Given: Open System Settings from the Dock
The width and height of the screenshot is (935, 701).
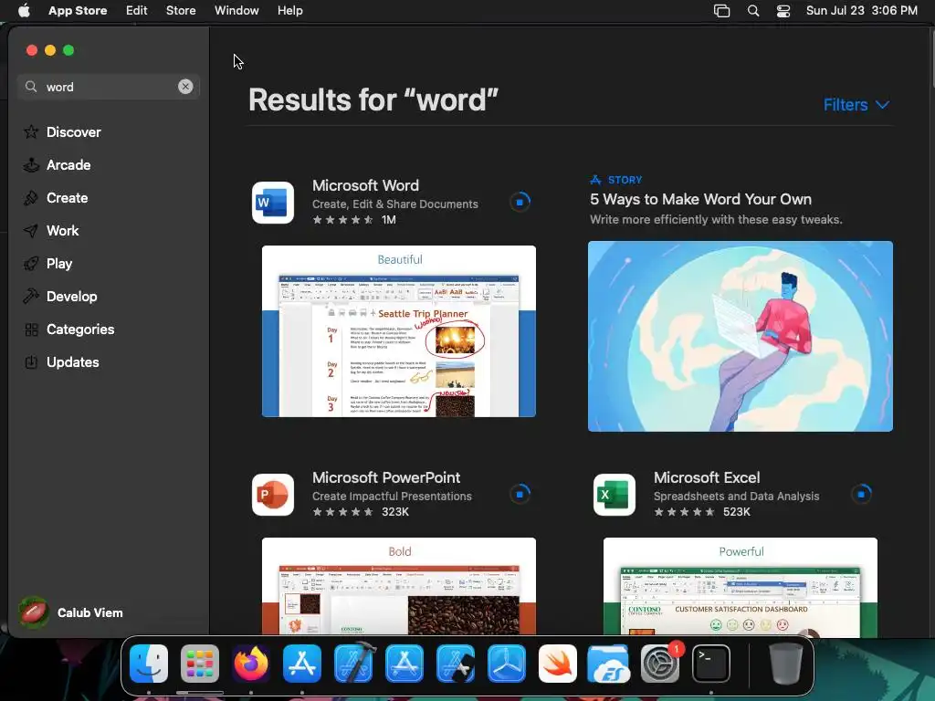Looking at the screenshot, I should click(659, 664).
